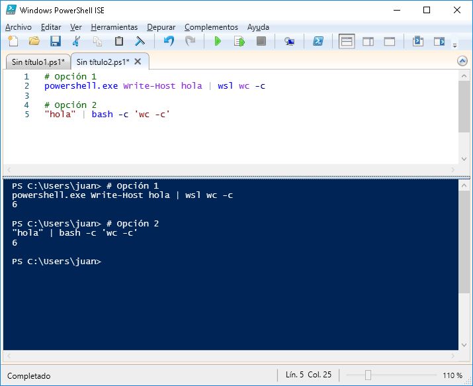473x386 pixels.
Task: Open the Complementos menu
Action: point(211,27)
